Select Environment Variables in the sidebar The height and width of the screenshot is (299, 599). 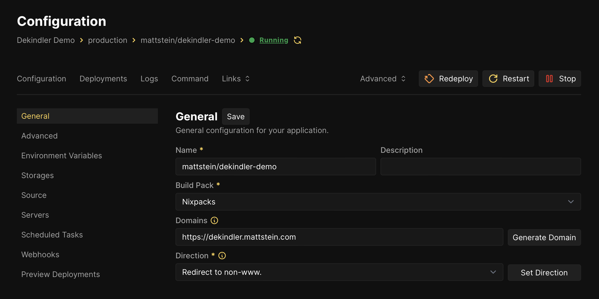(x=61, y=156)
